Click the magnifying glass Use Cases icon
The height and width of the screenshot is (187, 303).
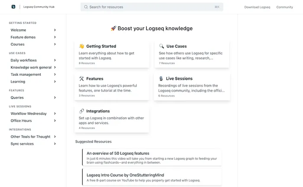click(161, 46)
